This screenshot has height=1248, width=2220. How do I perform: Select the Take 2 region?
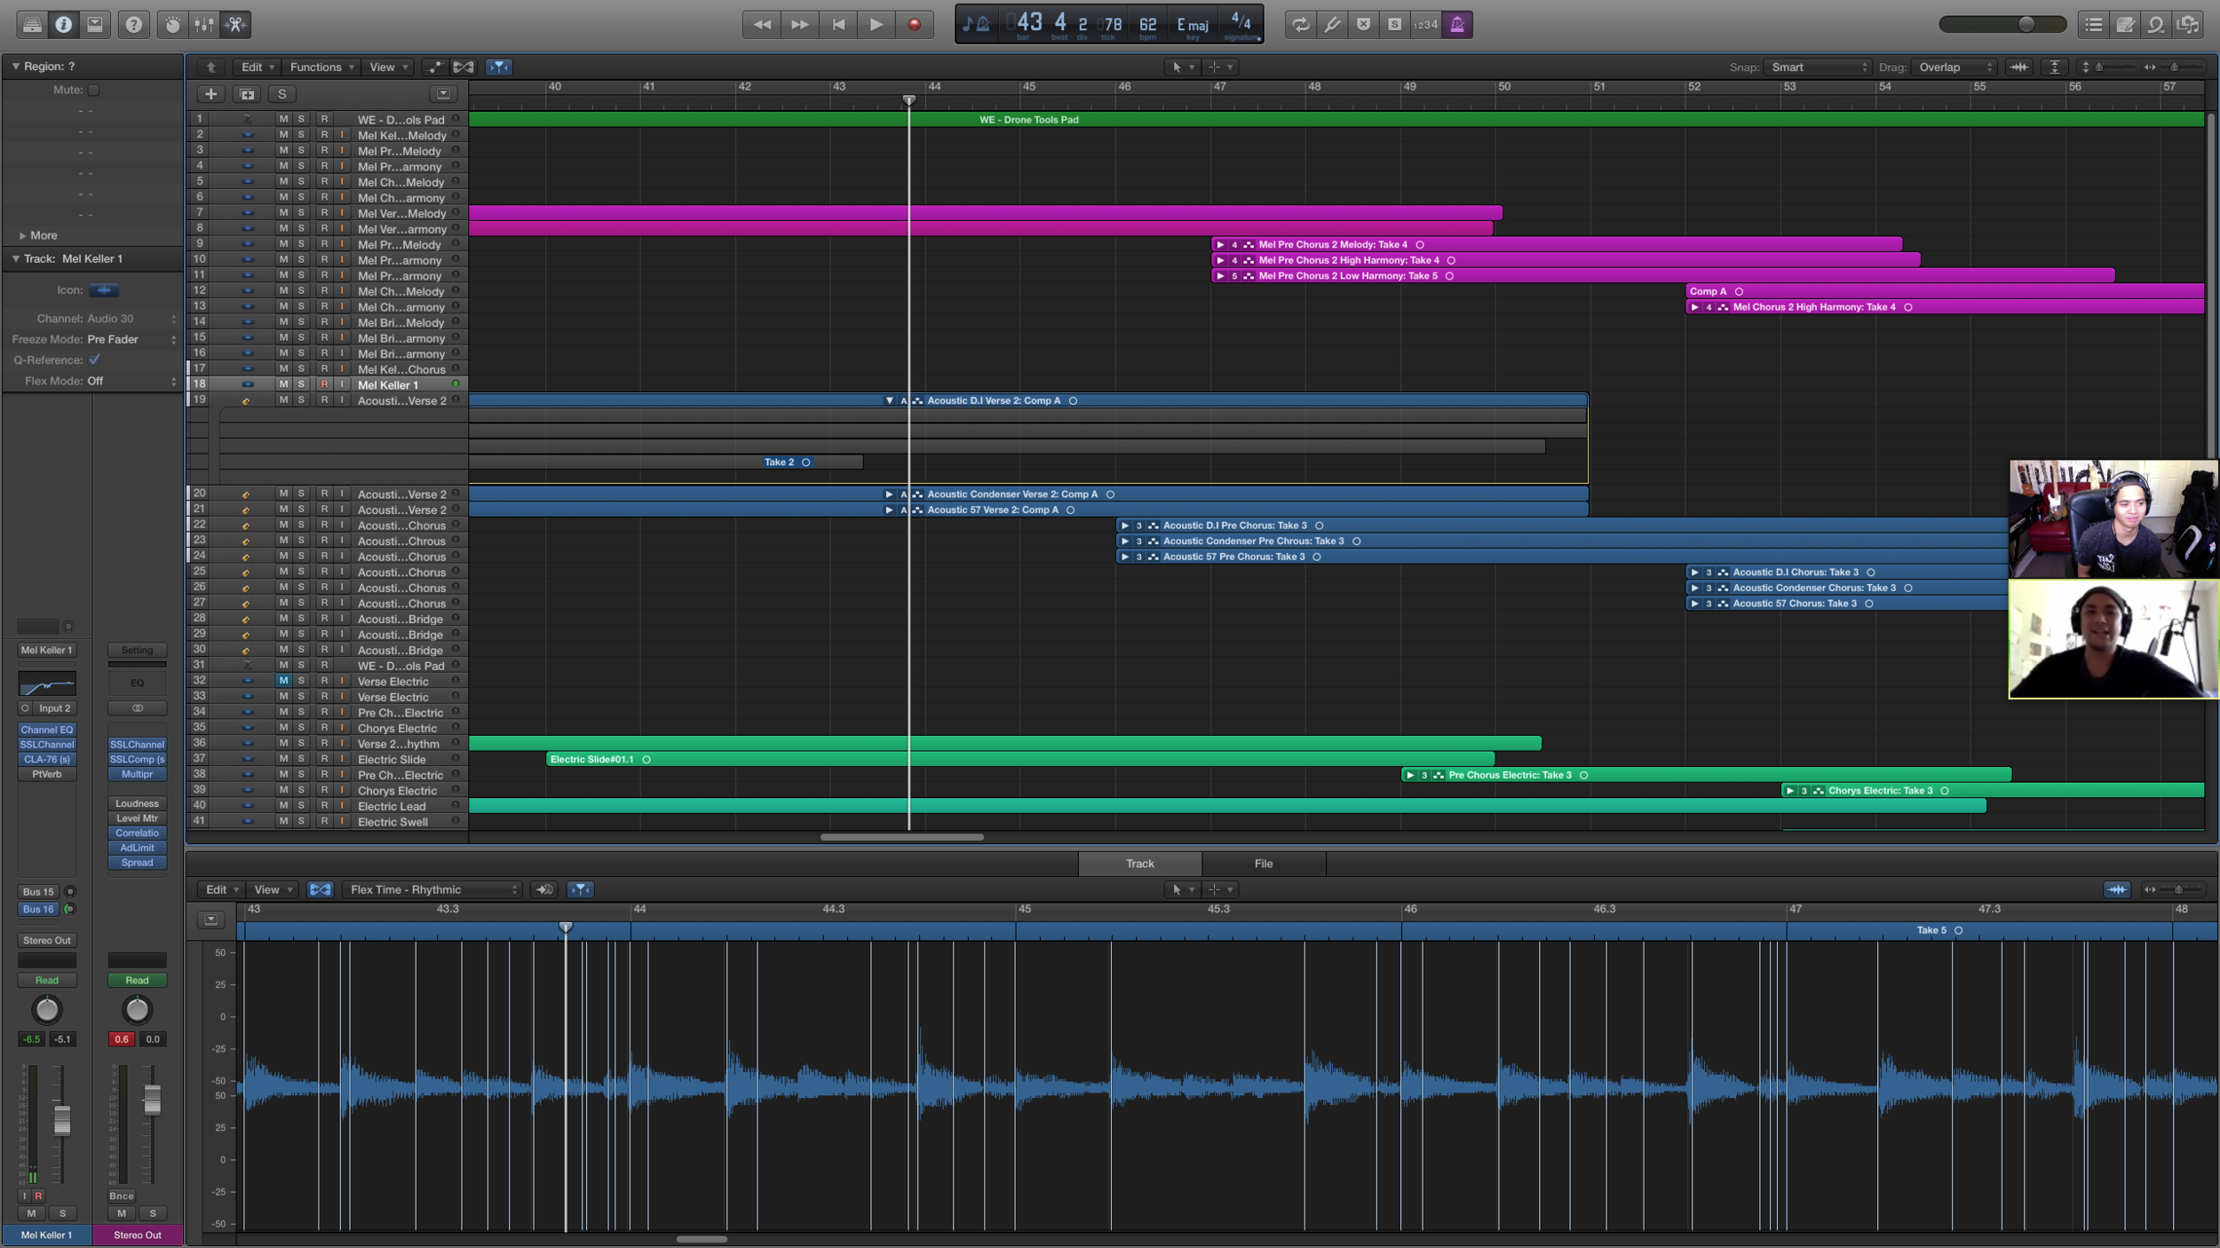point(781,462)
